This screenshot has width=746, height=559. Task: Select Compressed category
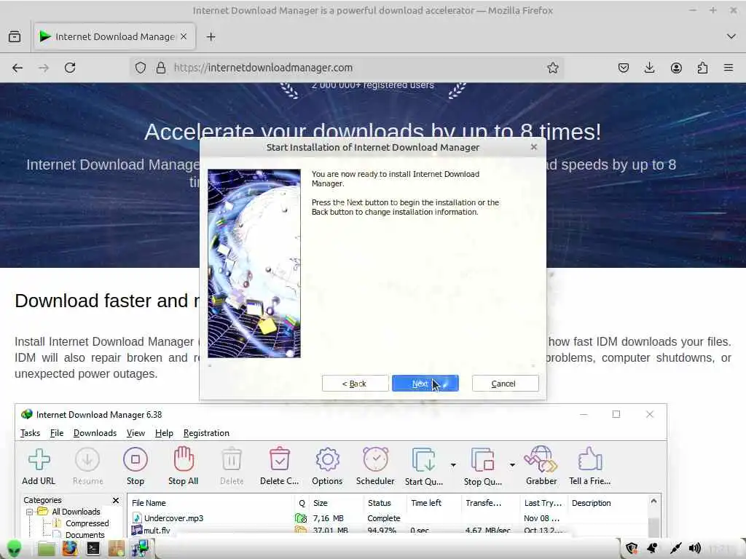coord(87,523)
